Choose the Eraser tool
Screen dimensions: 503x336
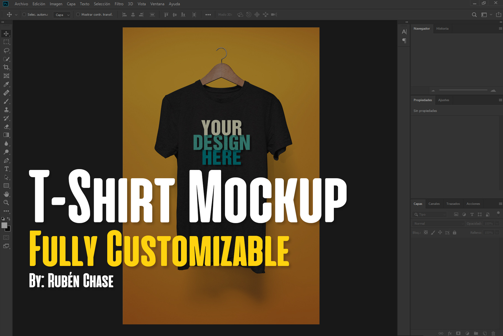[6, 127]
